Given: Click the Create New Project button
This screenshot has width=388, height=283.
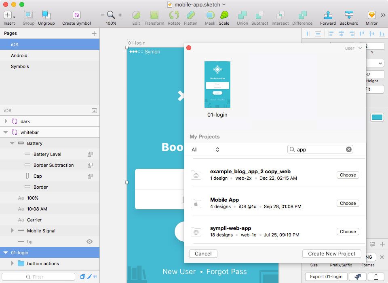Looking at the screenshot, I should pos(331,253).
